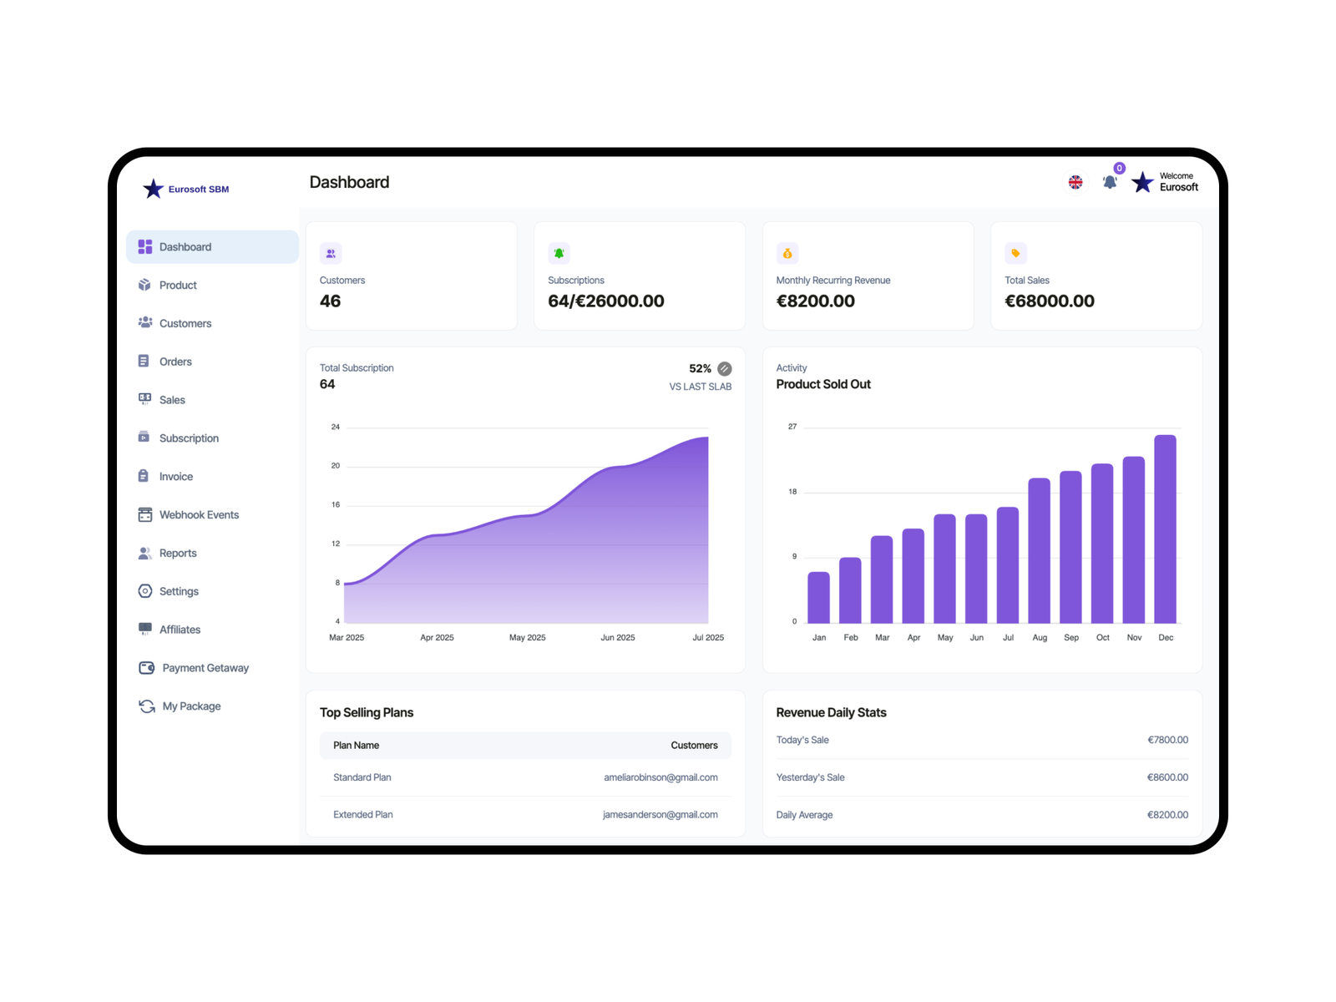Click the jamesanderson@gmail.com email link
The width and height of the screenshot is (1336, 1002).
point(660,815)
